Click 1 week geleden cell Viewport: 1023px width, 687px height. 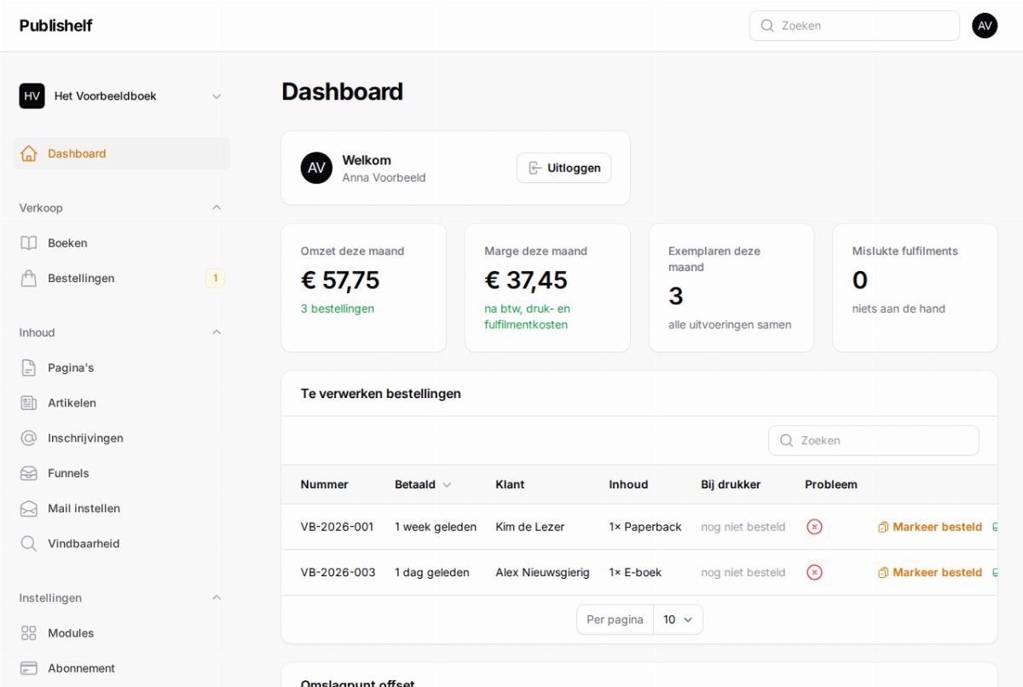tap(436, 527)
